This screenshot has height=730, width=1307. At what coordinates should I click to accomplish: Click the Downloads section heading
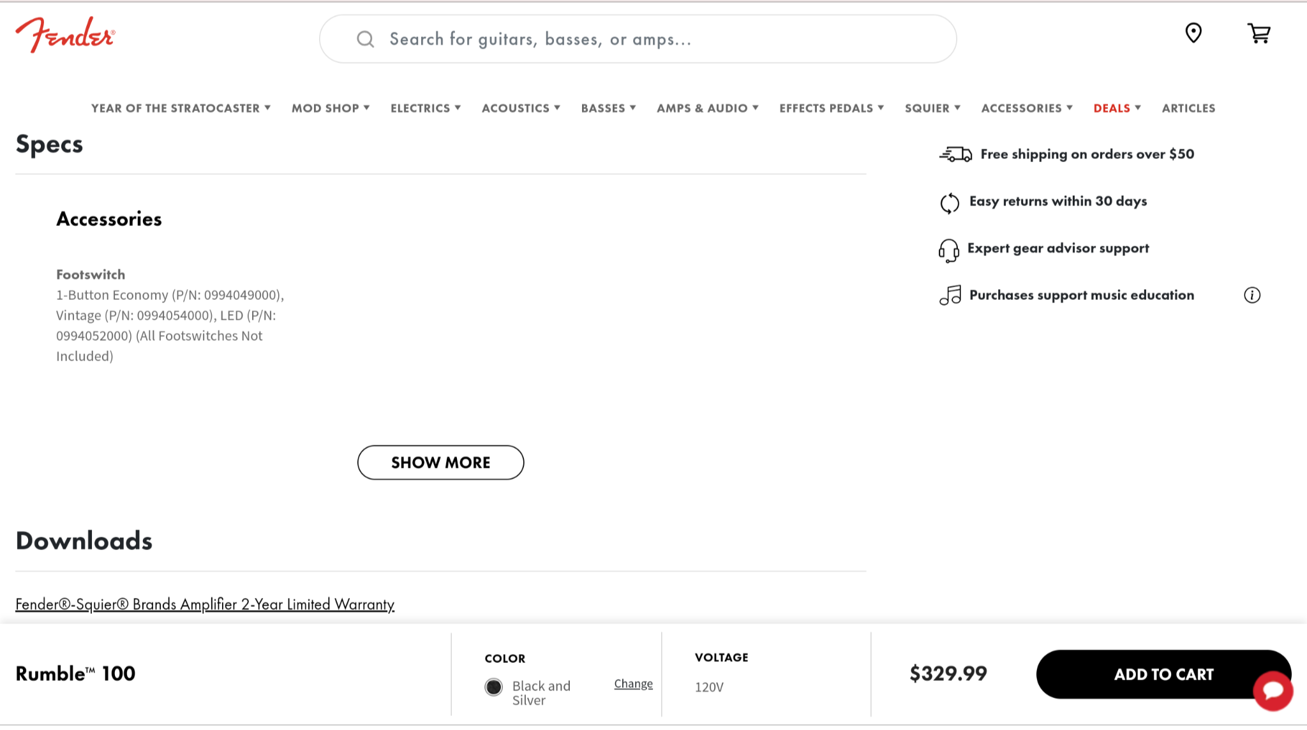tap(84, 541)
